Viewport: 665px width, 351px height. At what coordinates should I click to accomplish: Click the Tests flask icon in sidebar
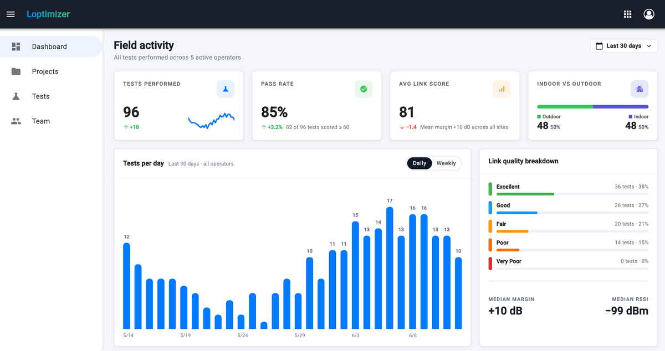point(16,96)
